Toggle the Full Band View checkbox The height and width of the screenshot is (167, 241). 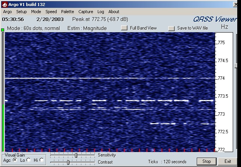[124, 28]
